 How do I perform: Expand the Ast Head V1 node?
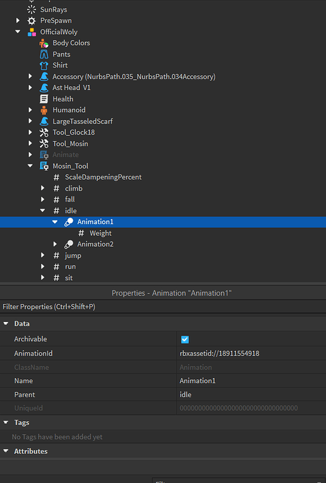point(30,88)
